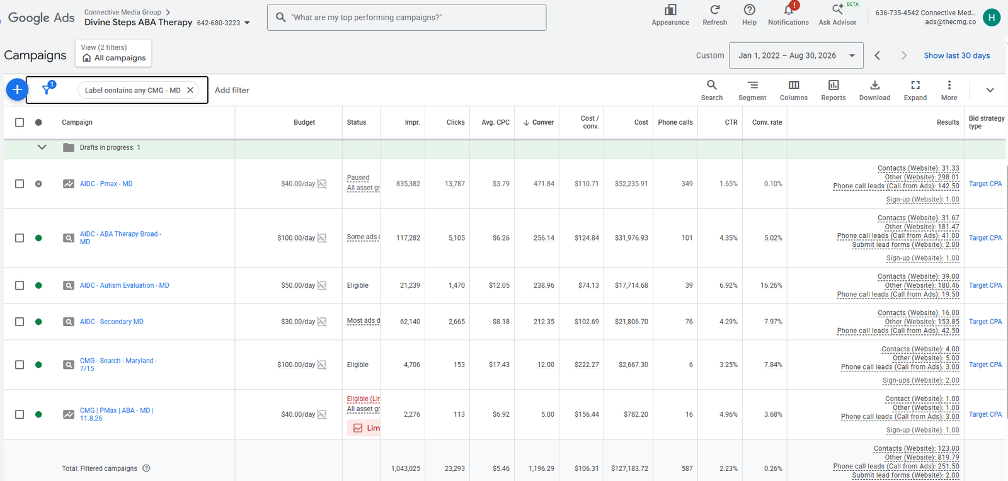Image resolution: width=1008 pixels, height=481 pixels.
Task: Expand the table to full screen
Action: click(915, 90)
